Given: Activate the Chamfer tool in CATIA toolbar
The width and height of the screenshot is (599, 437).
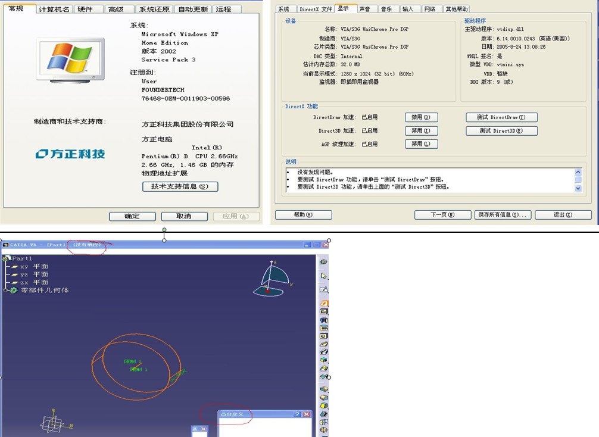Looking at the screenshot, I should point(323,397).
